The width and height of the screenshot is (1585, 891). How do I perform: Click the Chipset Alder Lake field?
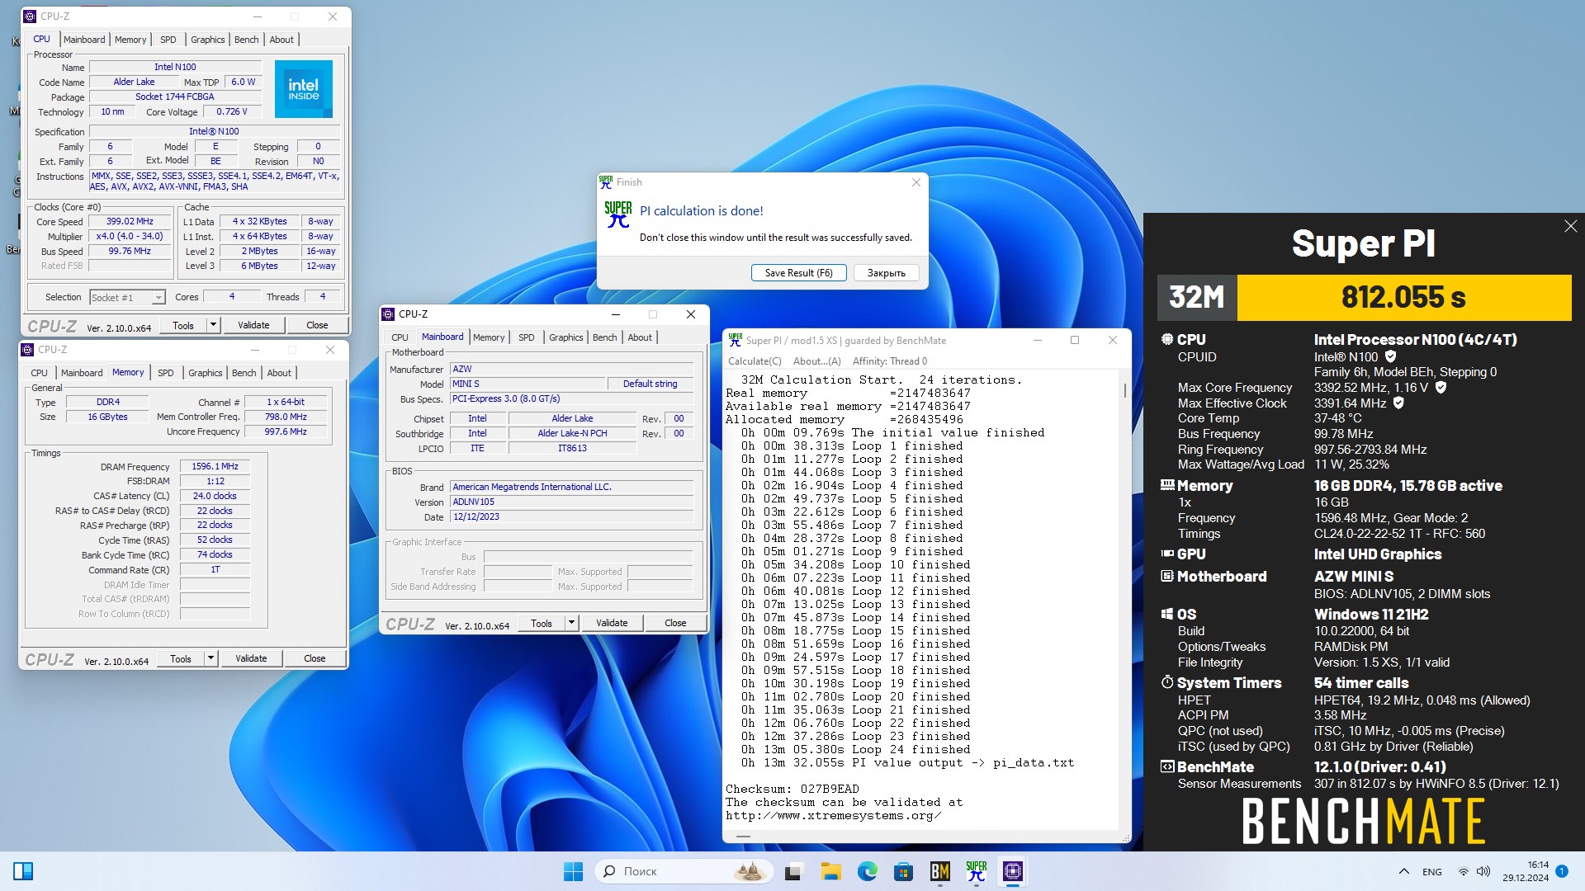tap(572, 418)
